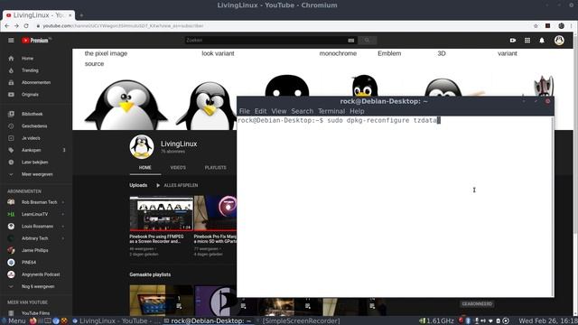This screenshot has height=325, width=578.
Task: Open PINE64 subscription
Action: click(x=29, y=263)
